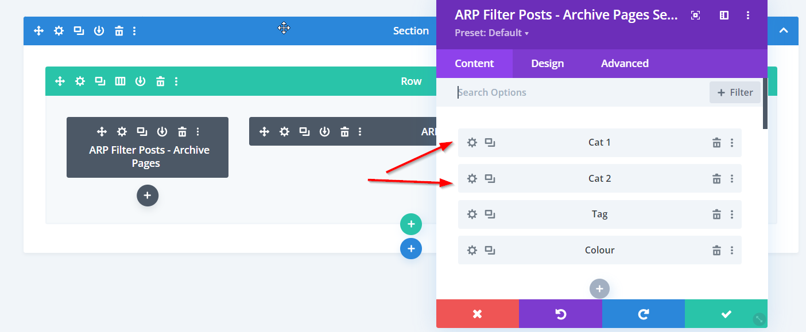Screen dimensions: 806x332
Task: Save the Section to library
Action: pyautogui.click(x=99, y=31)
